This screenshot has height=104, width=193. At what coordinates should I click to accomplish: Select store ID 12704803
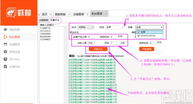(x=45, y=39)
